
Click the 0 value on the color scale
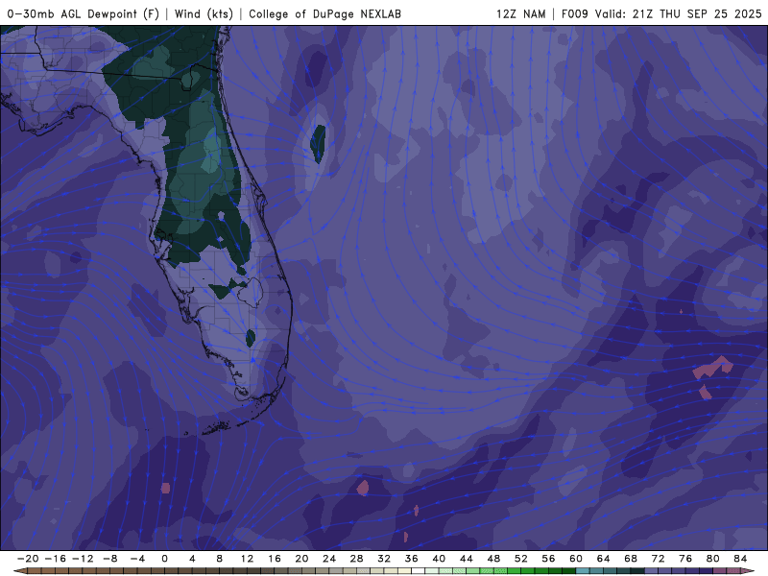pos(164,559)
